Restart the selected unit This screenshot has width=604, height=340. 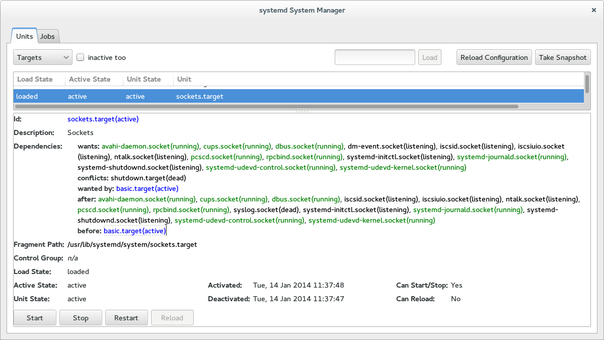126,318
